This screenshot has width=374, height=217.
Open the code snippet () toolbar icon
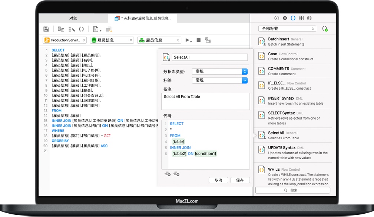pyautogui.click(x=81, y=29)
